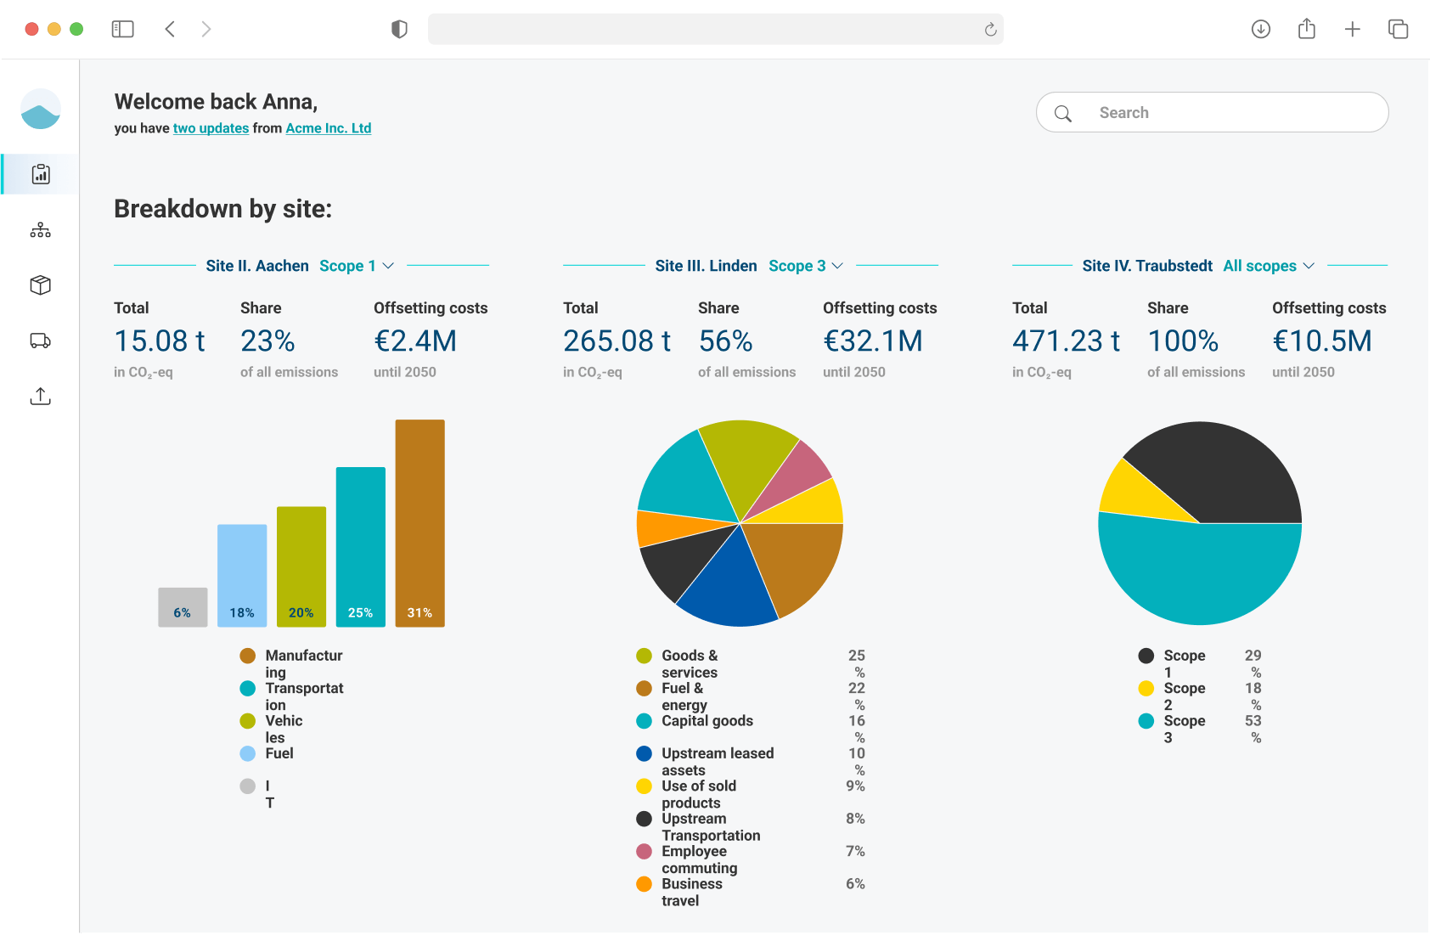
Task: Click the Scope 1 legend dark dot
Action: click(x=1146, y=656)
